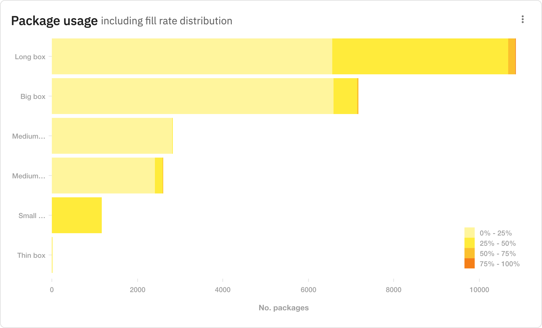Click the 25% - 50% legend color swatch
Screen dimensions: 542x328
tap(469, 243)
